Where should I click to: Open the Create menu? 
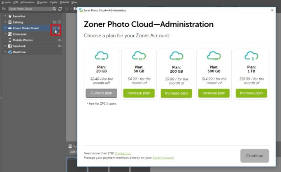pyautogui.click(x=54, y=2)
